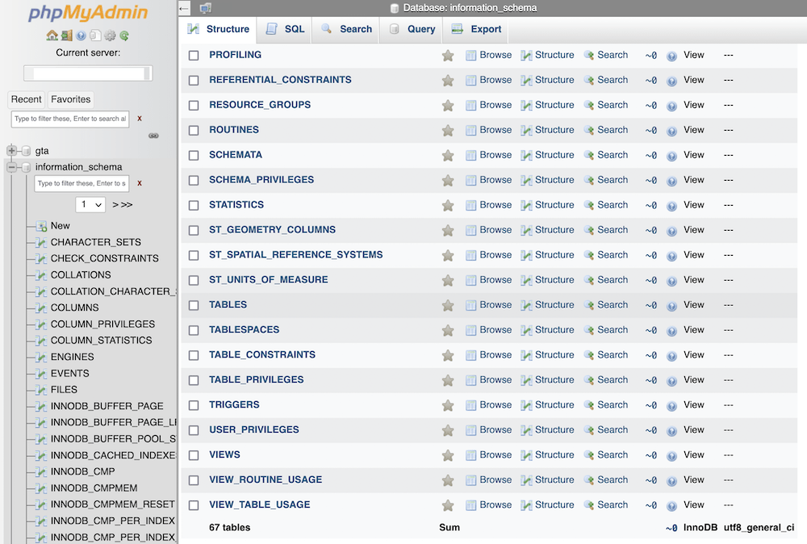Browse the VIEWS table
Viewport: 807px width, 544px height.
click(489, 454)
